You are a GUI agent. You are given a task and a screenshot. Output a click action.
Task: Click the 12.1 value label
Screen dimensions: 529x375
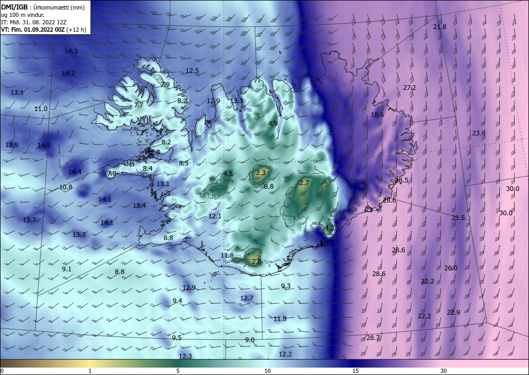coord(215,216)
